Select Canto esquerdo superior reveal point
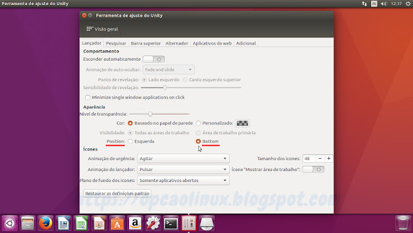The width and height of the screenshot is (413, 233). coord(185,79)
